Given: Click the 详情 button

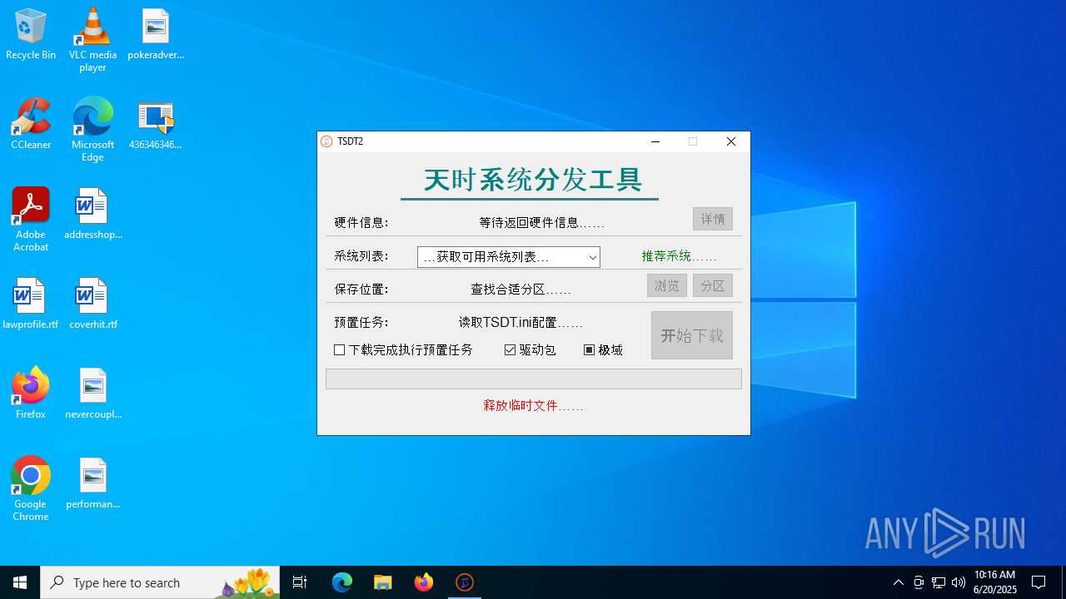Looking at the screenshot, I should point(713,219).
